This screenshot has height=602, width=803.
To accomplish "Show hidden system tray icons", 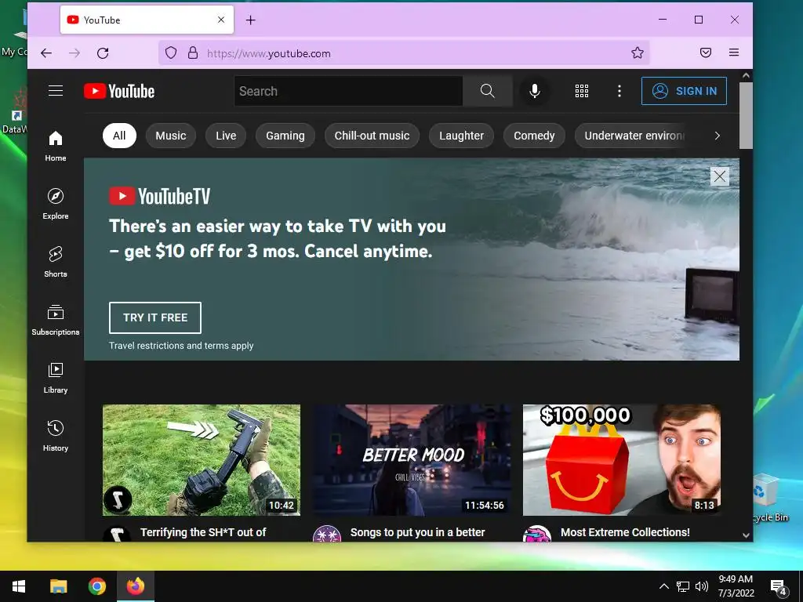I will [663, 586].
